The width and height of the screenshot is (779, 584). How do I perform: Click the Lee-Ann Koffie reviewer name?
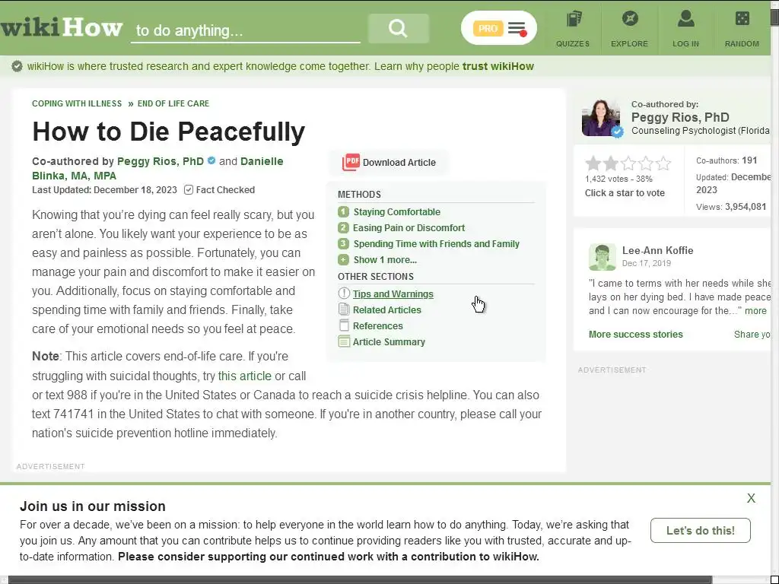click(658, 250)
